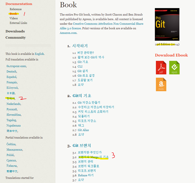This screenshot has height=183, width=195.
Task: Open section 1.7 도움말 보기
Action: coord(85,80)
